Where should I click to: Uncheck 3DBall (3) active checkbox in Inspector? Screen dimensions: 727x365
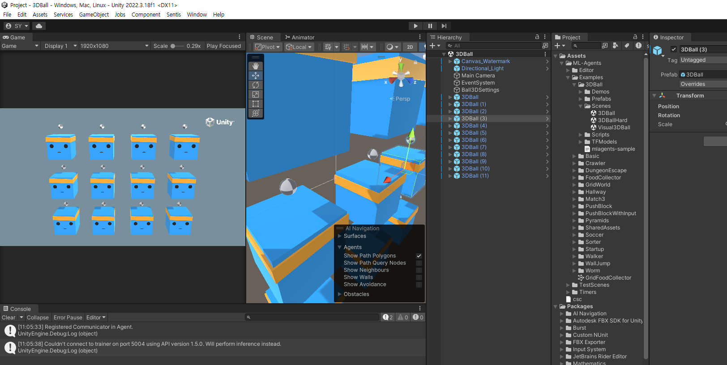(x=673, y=49)
